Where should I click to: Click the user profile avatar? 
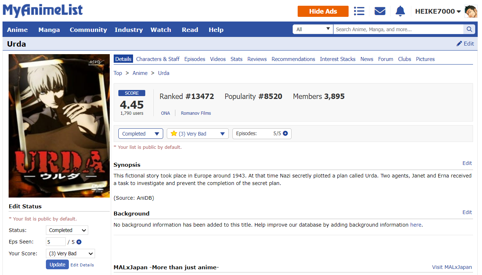click(471, 11)
